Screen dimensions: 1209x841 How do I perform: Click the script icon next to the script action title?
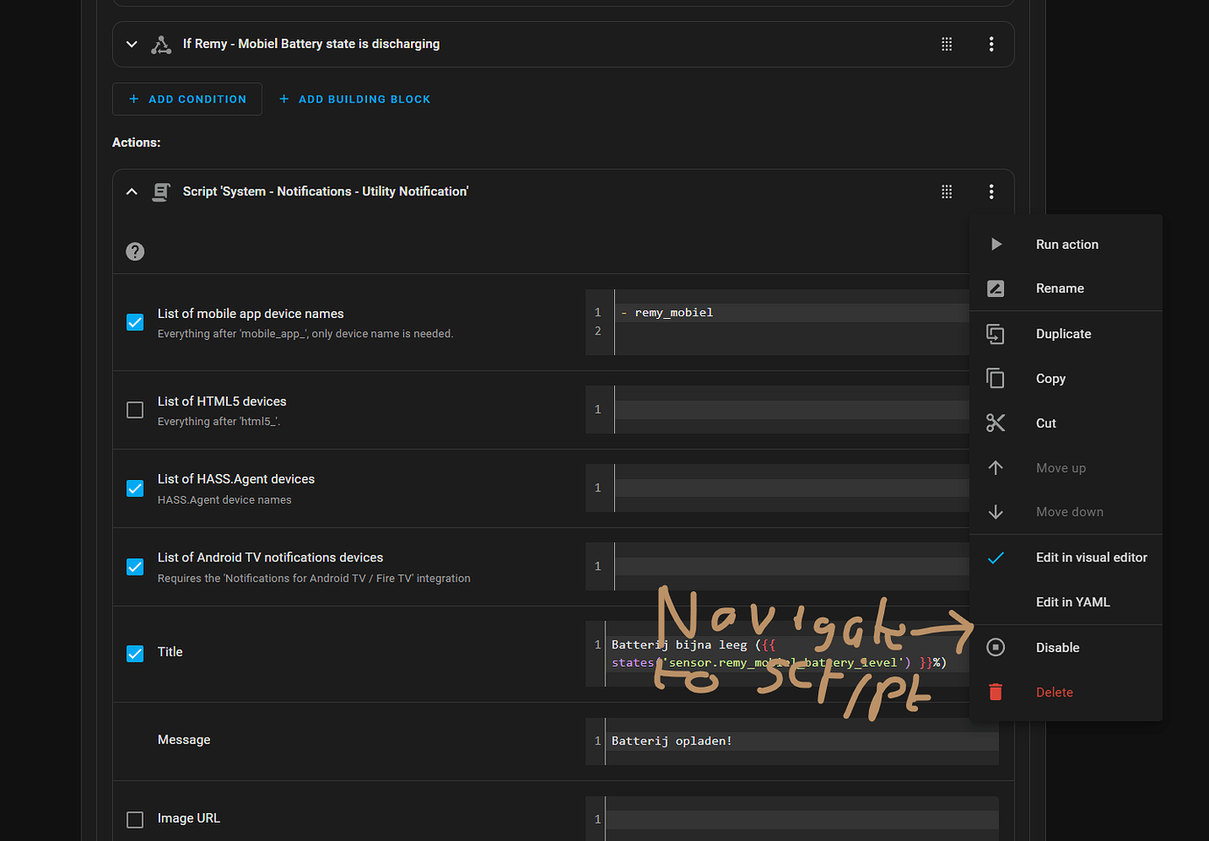(161, 191)
